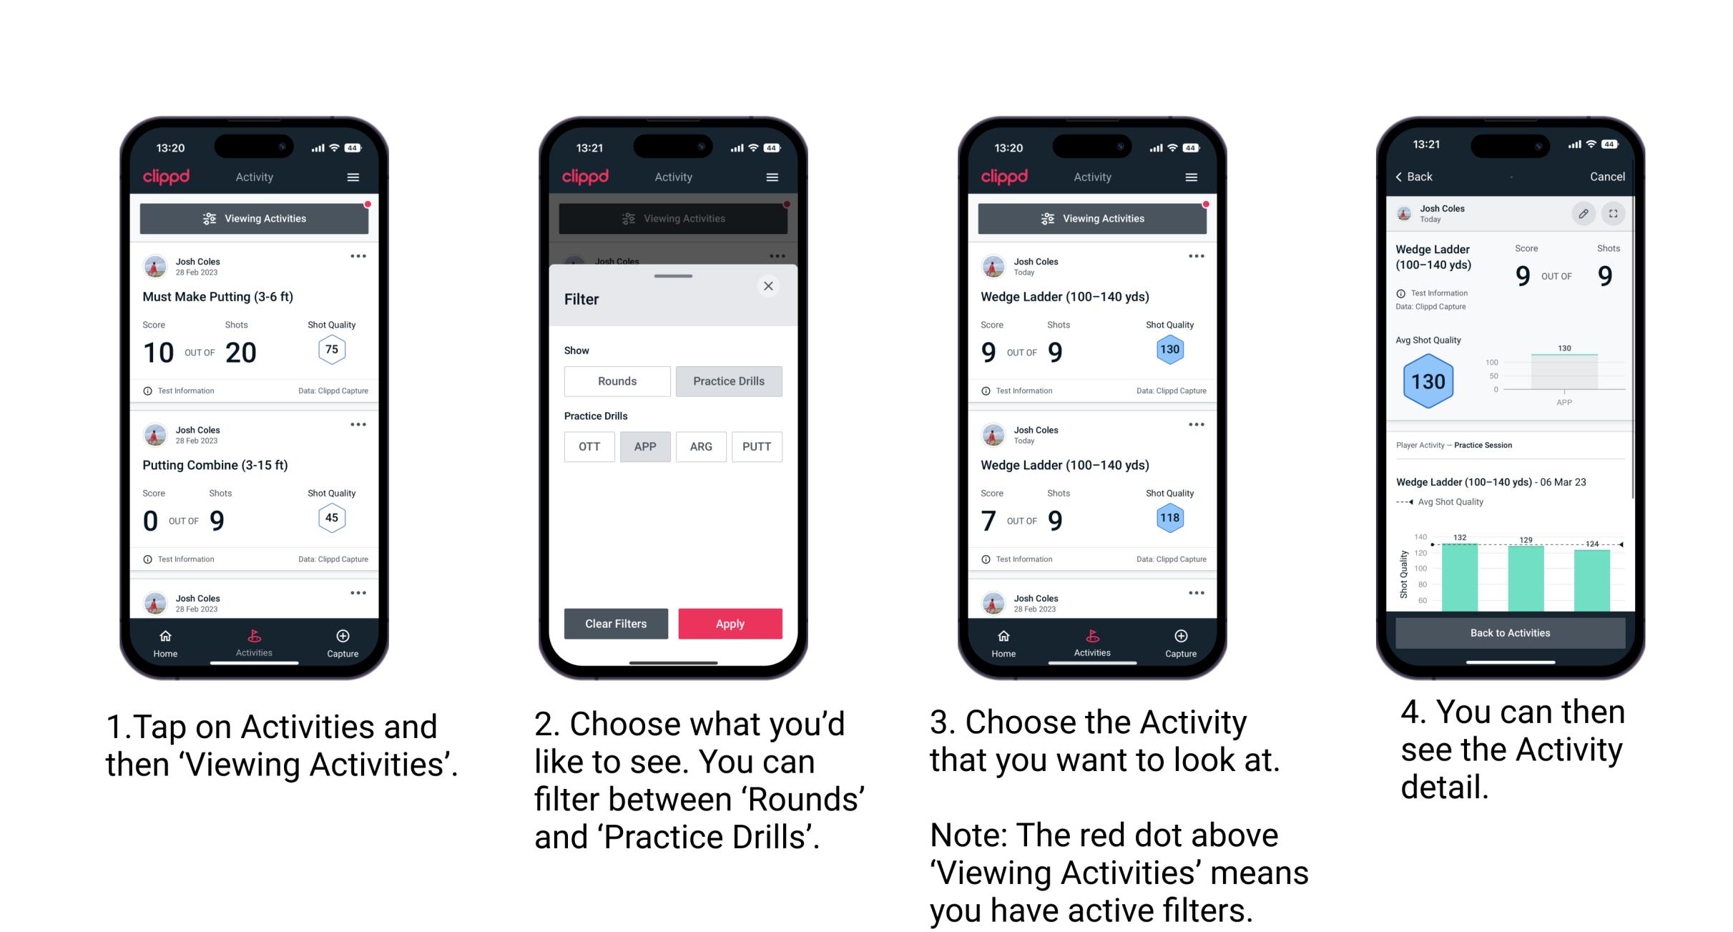Select 'Rounds' toggle in Filter panel
The image size is (1733, 932).
coord(614,381)
